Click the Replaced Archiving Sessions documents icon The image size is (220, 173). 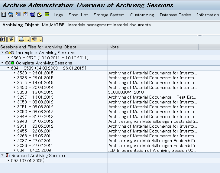[8, 155]
